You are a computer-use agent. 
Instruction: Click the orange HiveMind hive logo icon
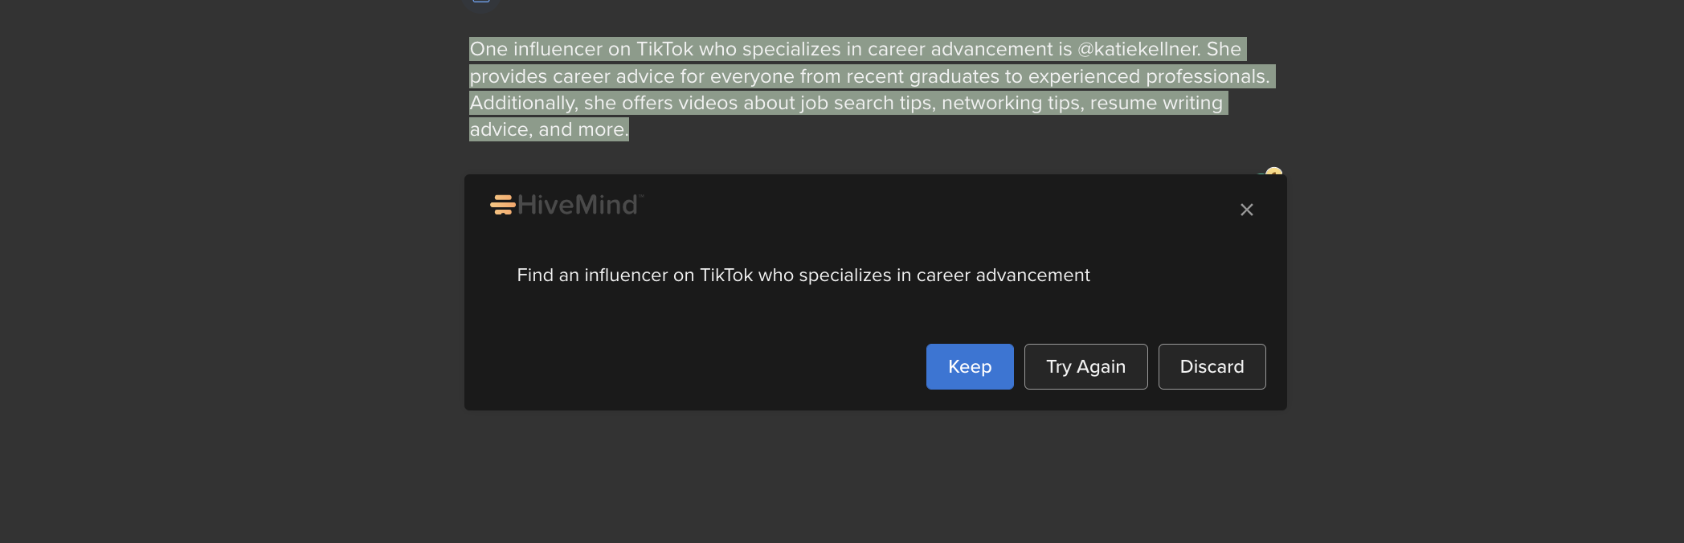tap(503, 205)
